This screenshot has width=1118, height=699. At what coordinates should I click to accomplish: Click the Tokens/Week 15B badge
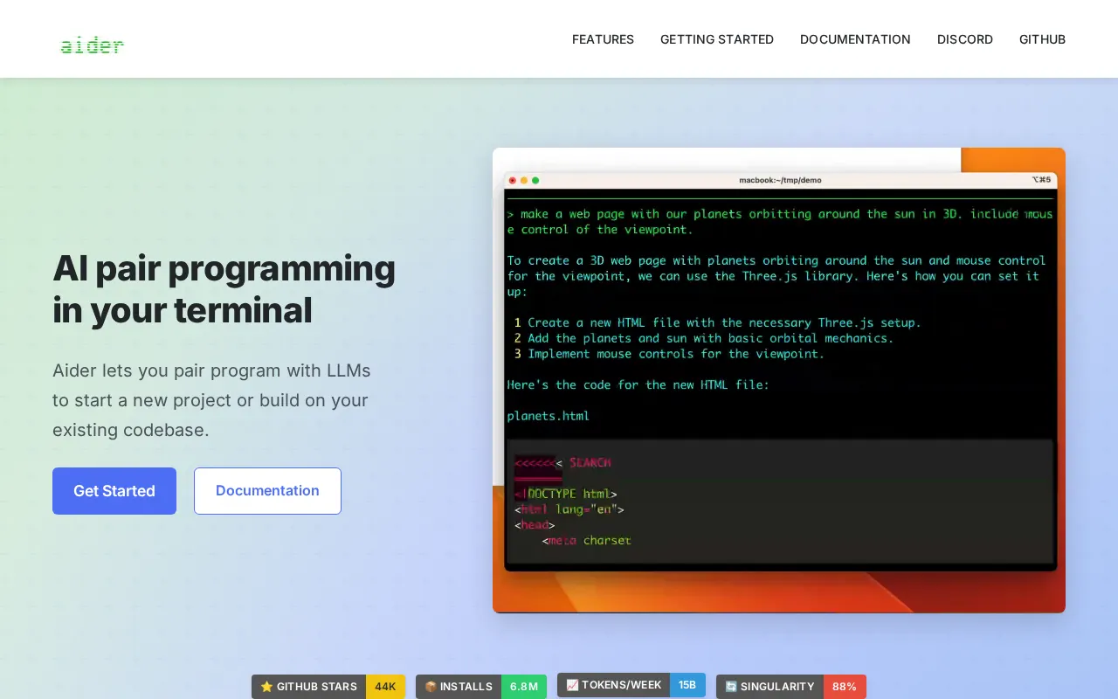(631, 685)
